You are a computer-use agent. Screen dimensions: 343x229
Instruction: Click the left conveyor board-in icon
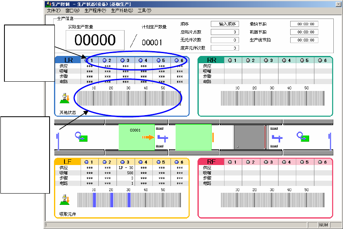81,137
